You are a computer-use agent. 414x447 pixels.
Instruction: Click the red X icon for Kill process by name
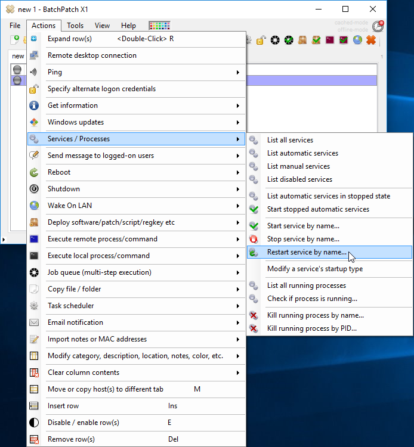(x=254, y=315)
